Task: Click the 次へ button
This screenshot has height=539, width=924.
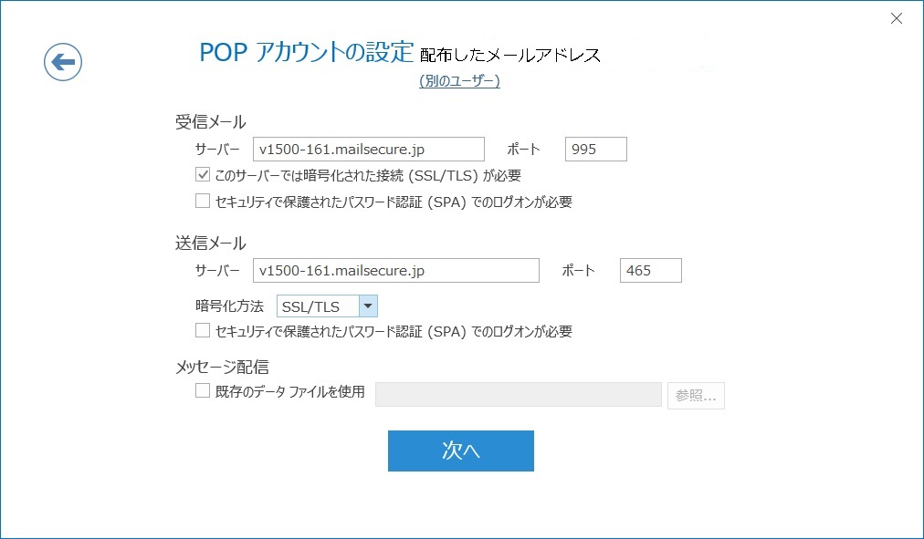Action: click(460, 451)
